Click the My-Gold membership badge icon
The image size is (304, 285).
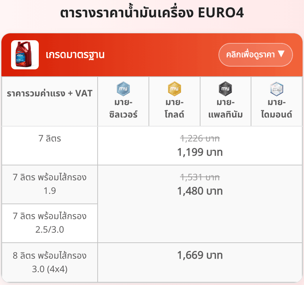click(x=174, y=89)
